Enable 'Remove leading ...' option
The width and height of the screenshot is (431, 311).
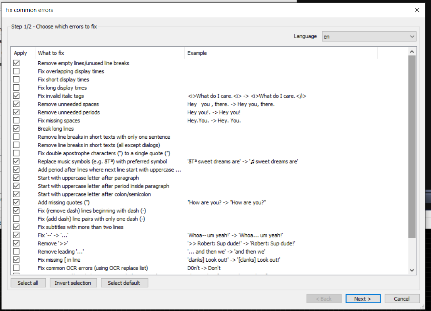pos(17,251)
